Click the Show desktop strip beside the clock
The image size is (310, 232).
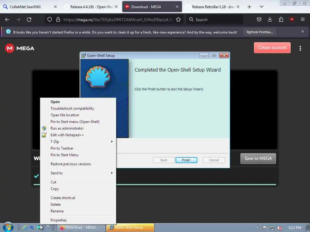point(308,228)
